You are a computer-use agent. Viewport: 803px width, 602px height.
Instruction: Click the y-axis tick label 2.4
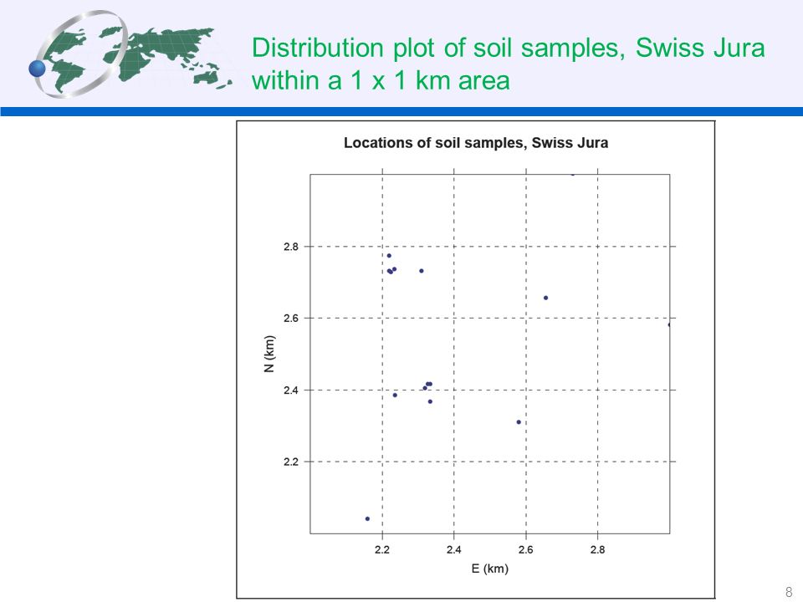coord(290,390)
